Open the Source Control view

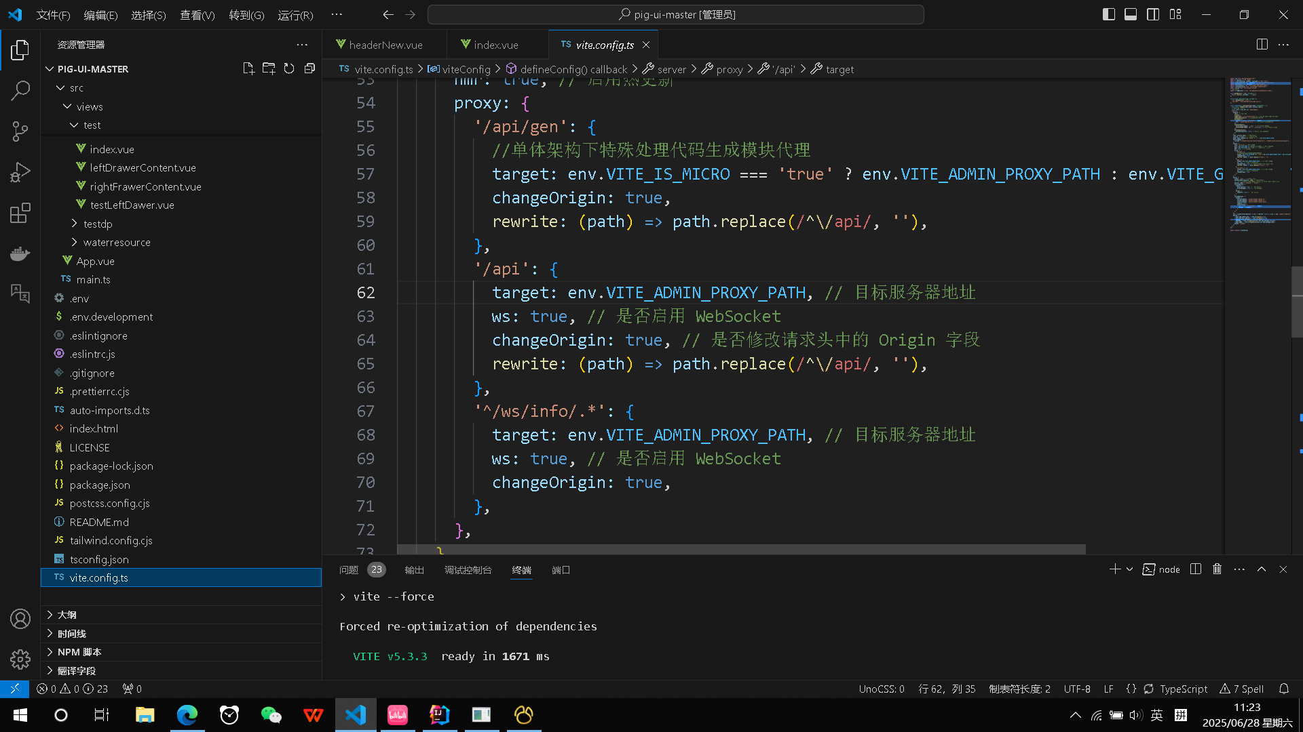[20, 131]
